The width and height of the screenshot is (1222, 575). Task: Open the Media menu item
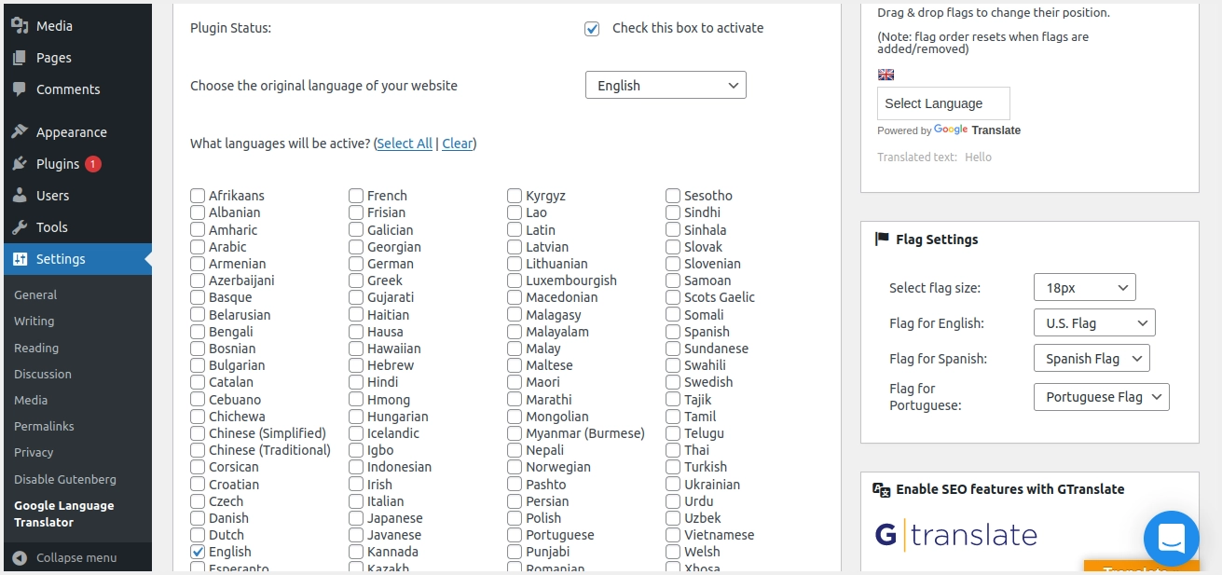pos(54,26)
